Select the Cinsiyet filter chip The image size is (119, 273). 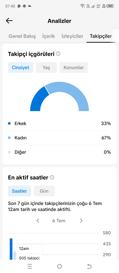tap(20, 67)
